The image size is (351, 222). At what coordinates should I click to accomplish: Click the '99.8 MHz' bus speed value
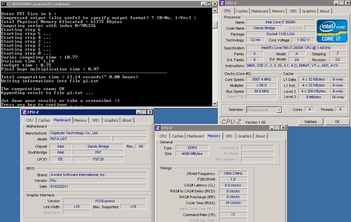[x=262, y=91]
